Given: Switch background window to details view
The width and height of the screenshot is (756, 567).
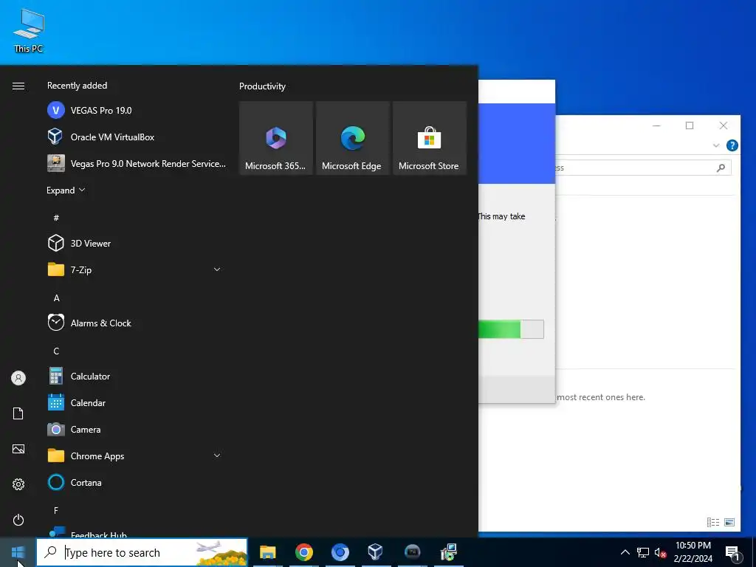Looking at the screenshot, I should pyautogui.click(x=712, y=522).
